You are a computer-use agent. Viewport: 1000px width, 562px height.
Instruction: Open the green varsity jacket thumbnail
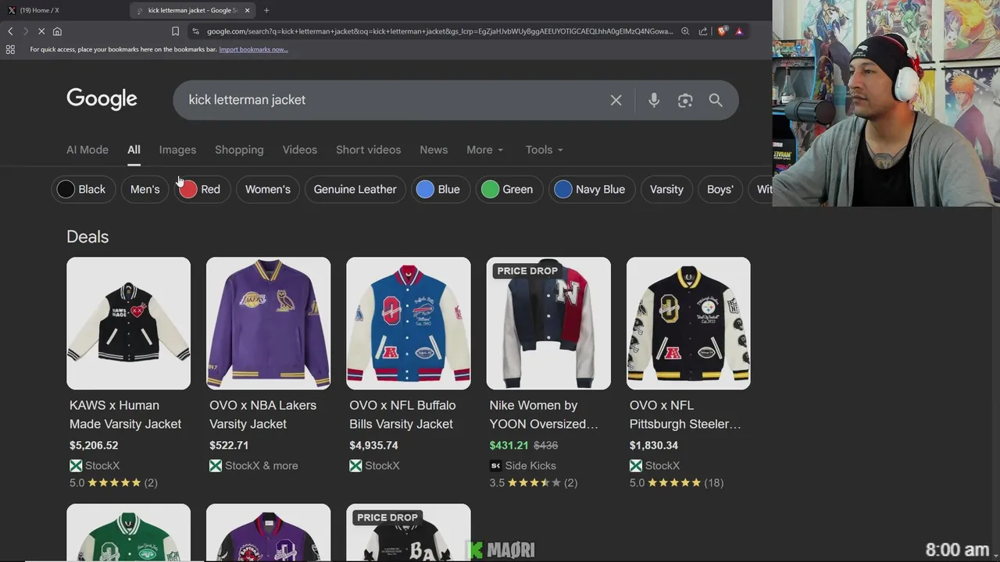click(128, 532)
